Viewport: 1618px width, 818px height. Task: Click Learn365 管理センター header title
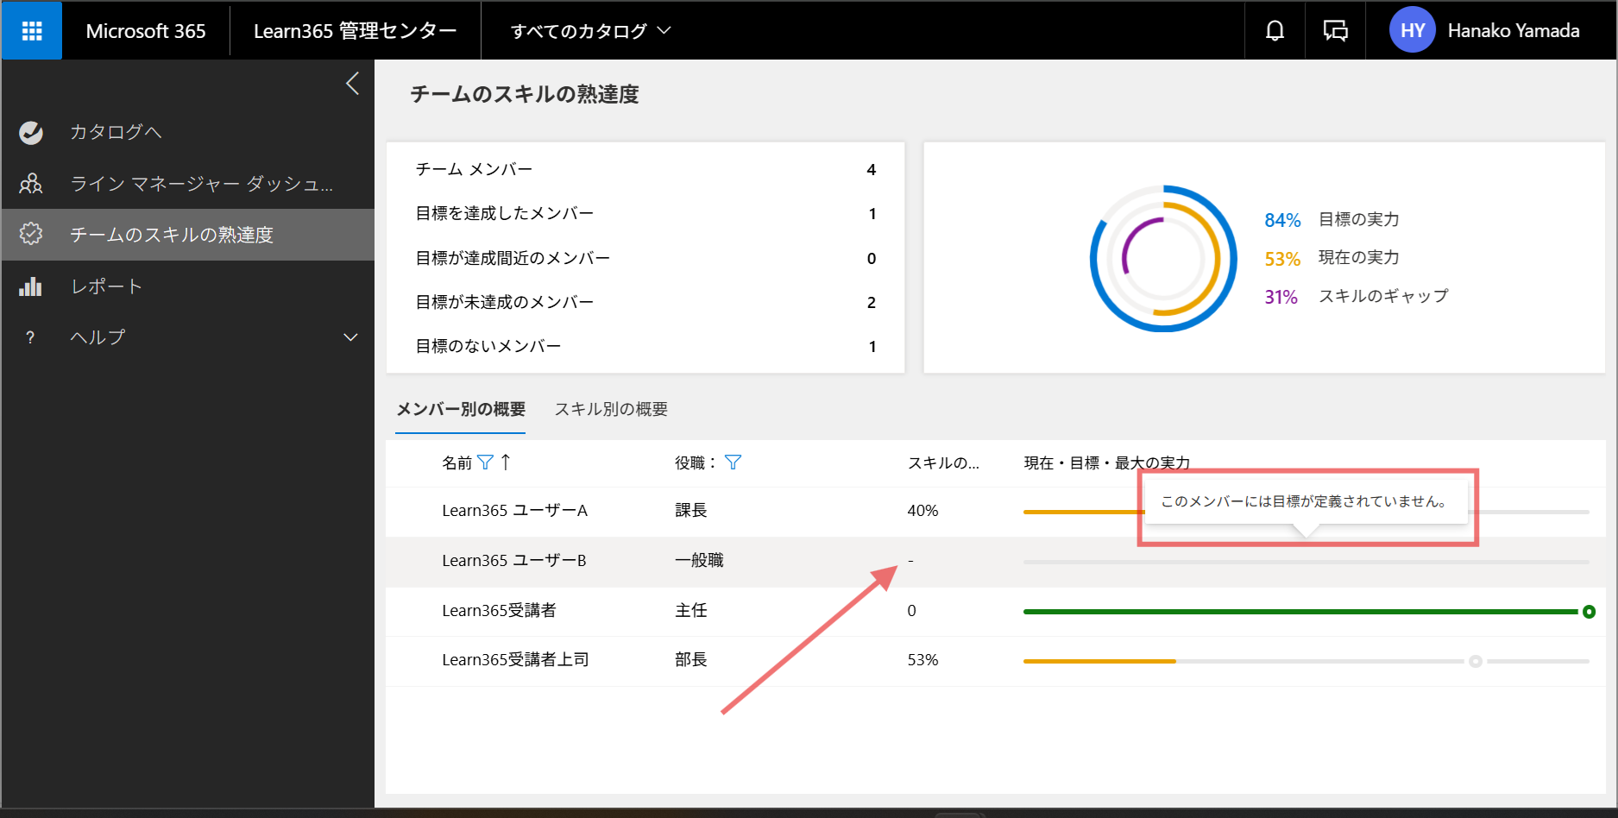[355, 31]
